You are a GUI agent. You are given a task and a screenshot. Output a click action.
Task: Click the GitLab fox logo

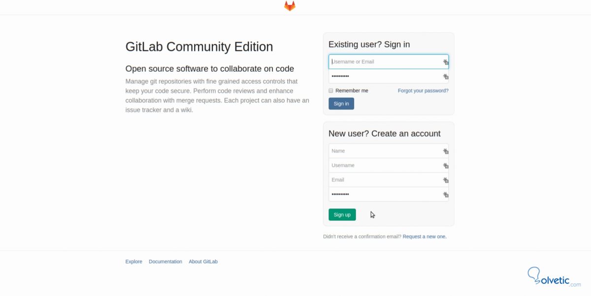tap(290, 6)
